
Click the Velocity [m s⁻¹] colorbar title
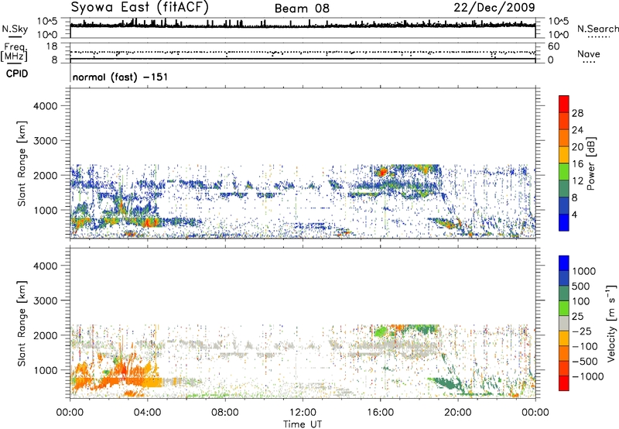pos(611,324)
